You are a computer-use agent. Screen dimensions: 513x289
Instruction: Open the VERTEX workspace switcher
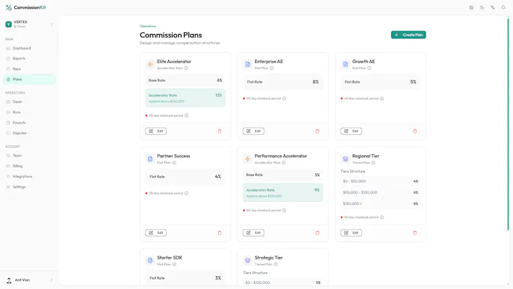[x=29, y=24]
